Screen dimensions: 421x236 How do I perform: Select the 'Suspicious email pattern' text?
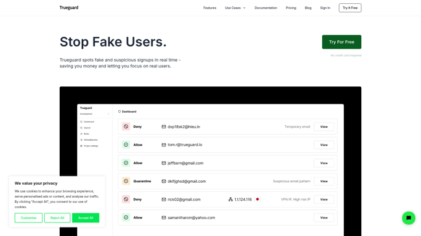tap(292, 182)
